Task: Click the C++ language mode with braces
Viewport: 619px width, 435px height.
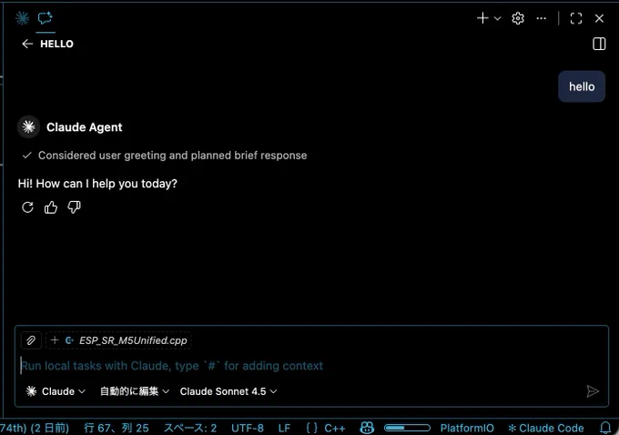Action: tap(326, 428)
